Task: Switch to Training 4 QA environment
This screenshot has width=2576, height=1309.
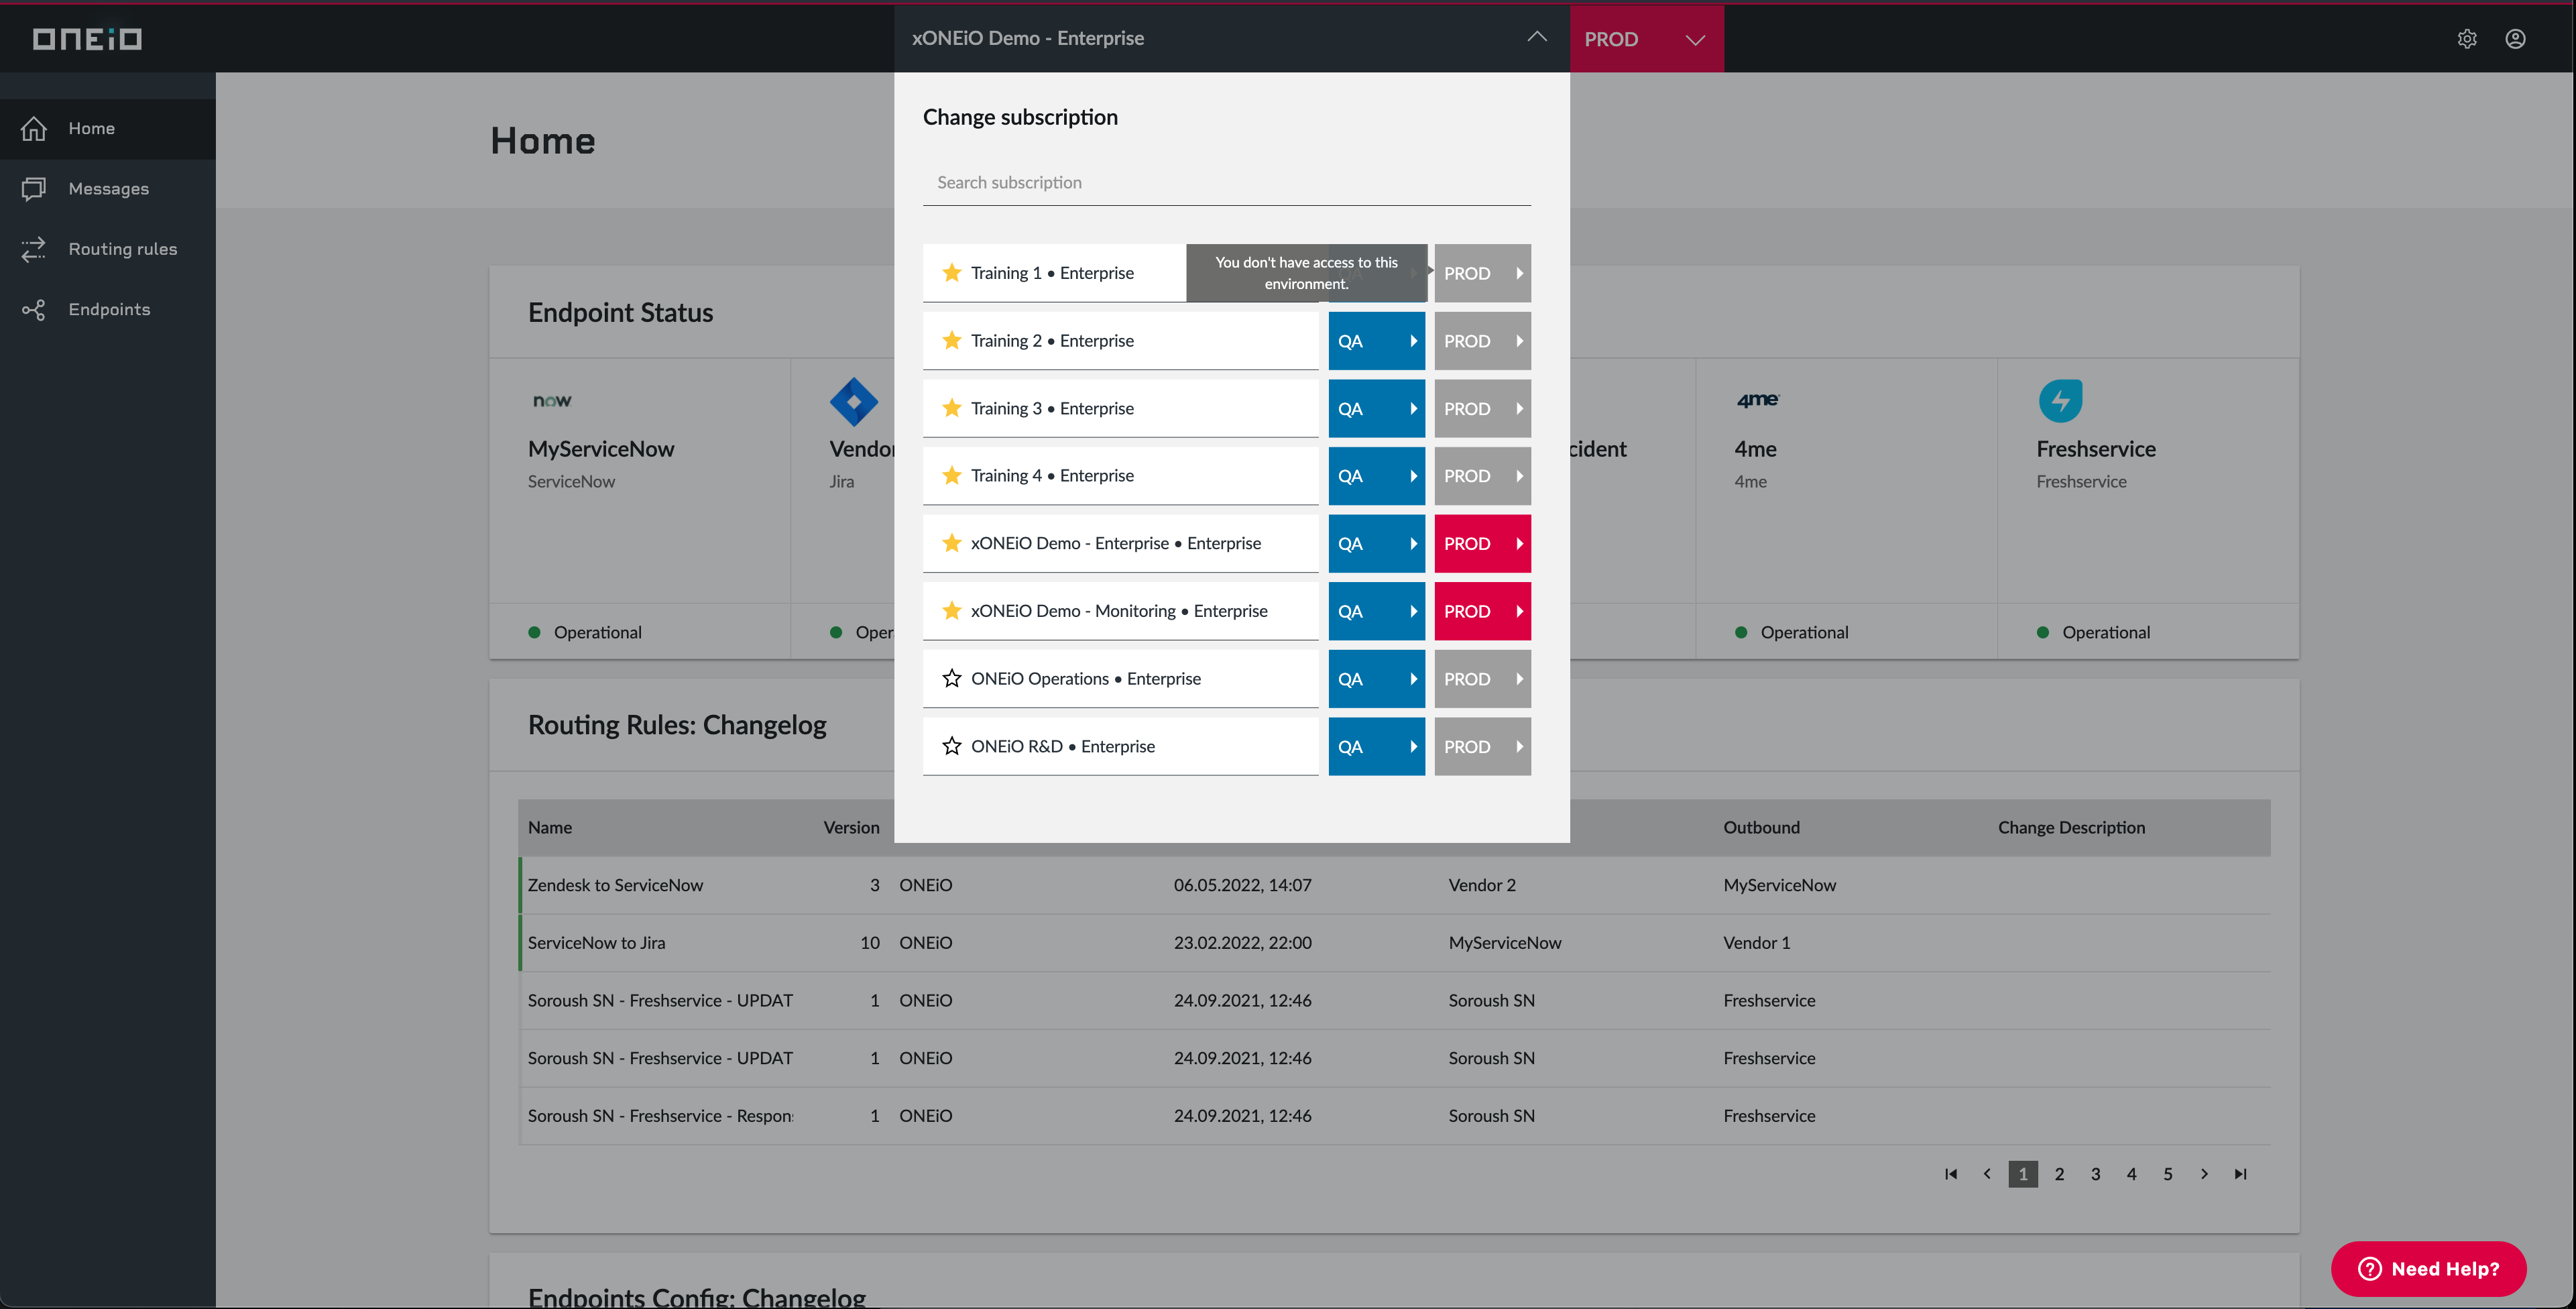Action: (x=1376, y=476)
